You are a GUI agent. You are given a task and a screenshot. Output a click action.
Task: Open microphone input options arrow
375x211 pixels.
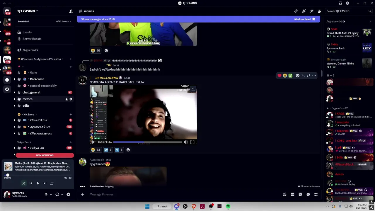[x=51, y=194]
